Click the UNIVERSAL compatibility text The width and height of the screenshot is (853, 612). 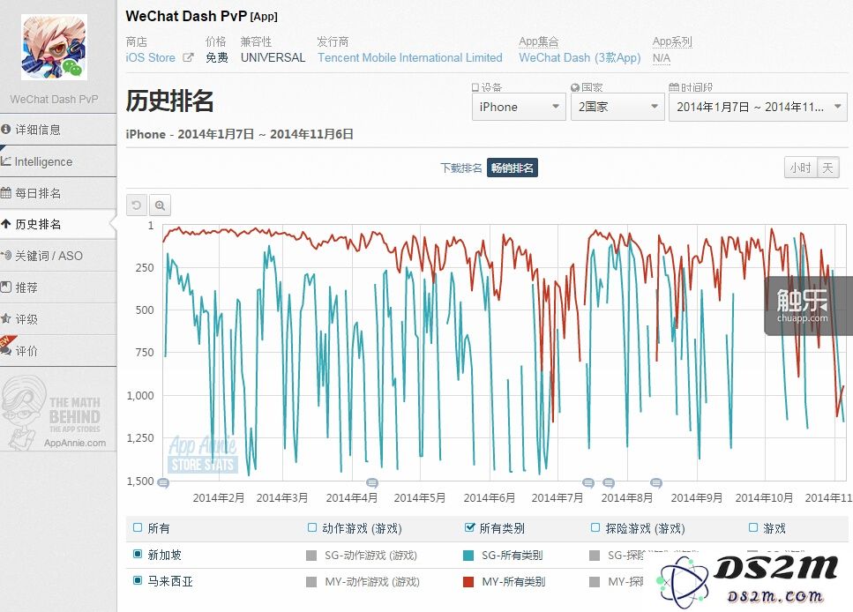pyautogui.click(x=273, y=57)
